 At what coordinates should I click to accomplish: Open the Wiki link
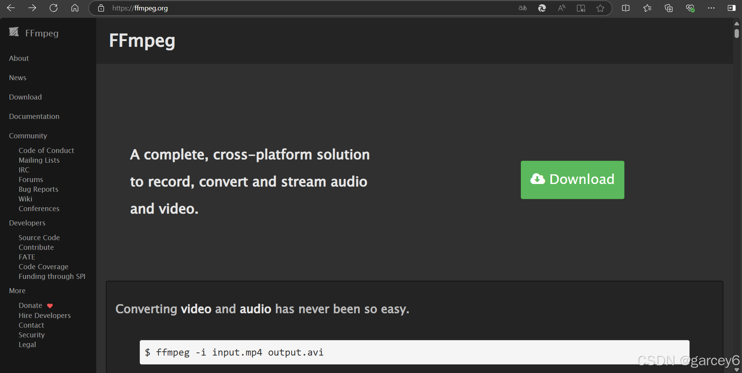pos(26,199)
